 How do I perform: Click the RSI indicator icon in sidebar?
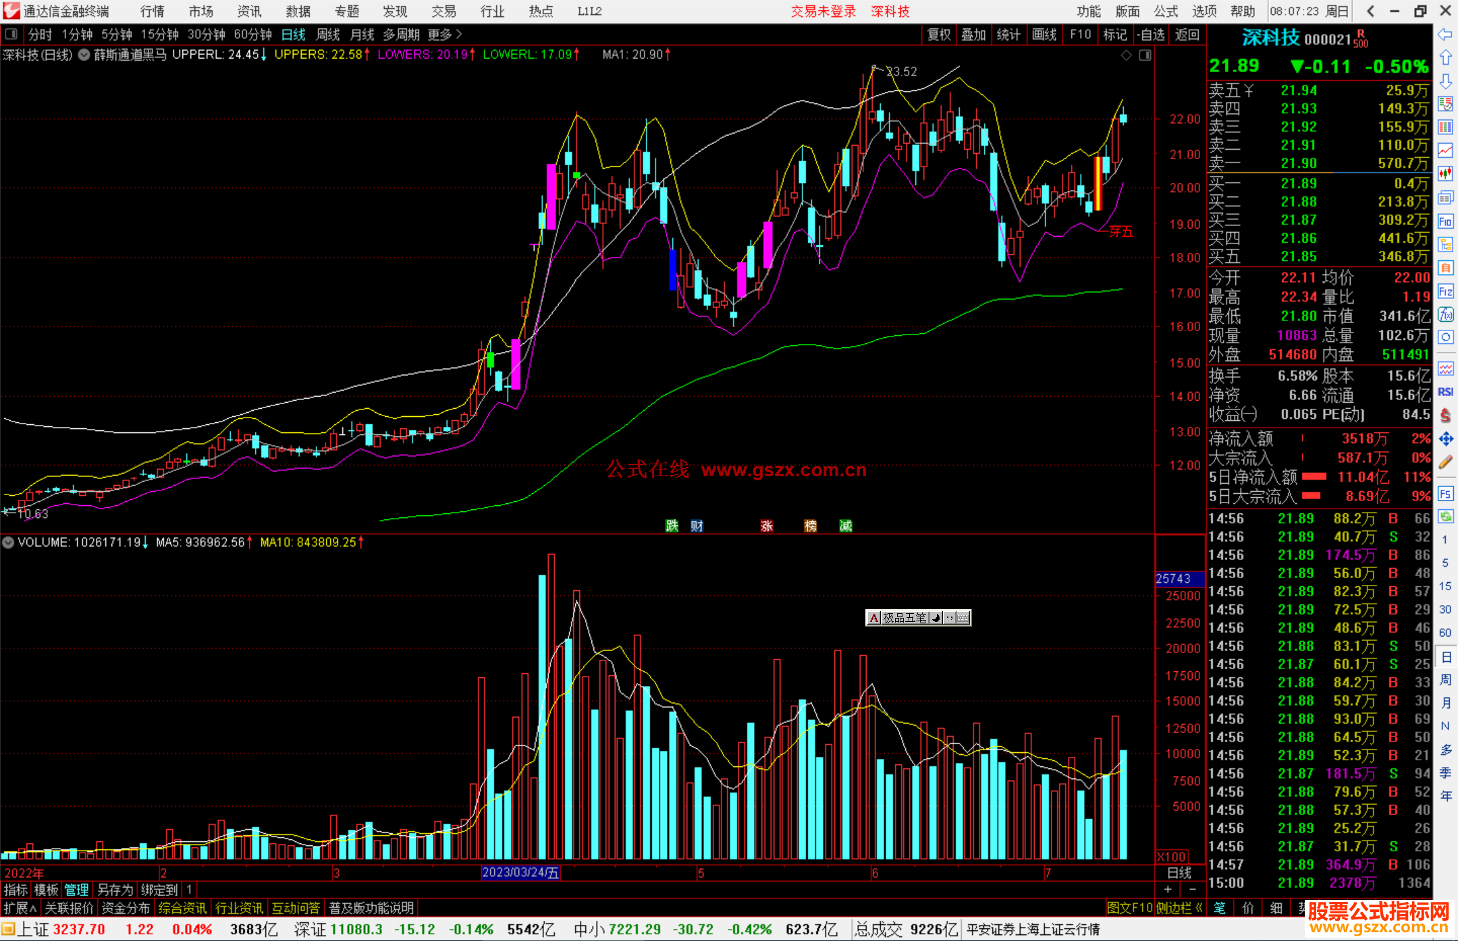point(1445,392)
